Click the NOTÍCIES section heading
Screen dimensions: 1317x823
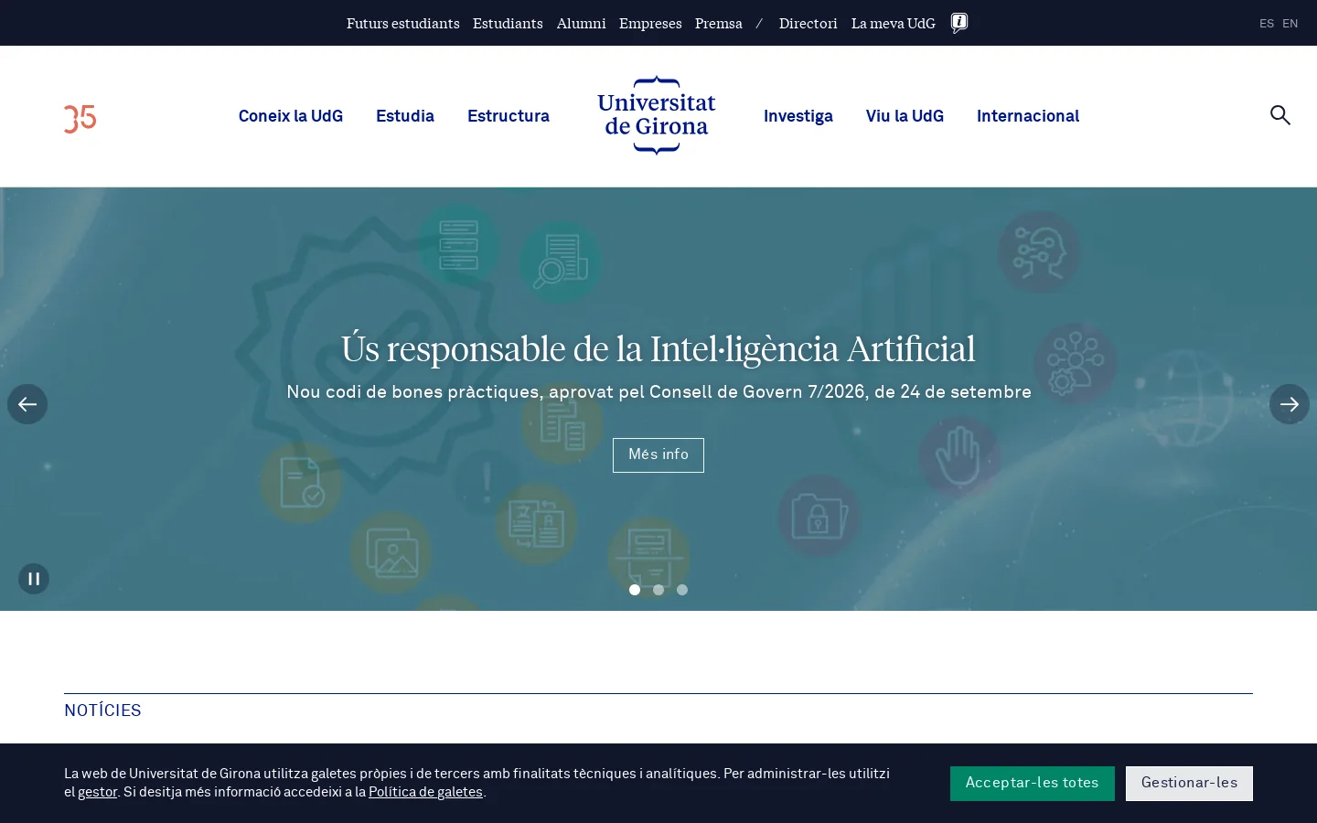click(x=102, y=711)
